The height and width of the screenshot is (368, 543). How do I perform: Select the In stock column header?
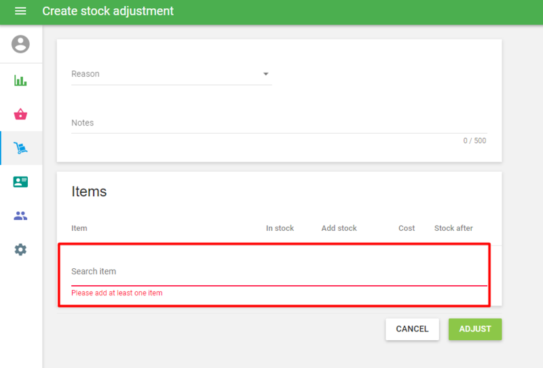click(280, 228)
